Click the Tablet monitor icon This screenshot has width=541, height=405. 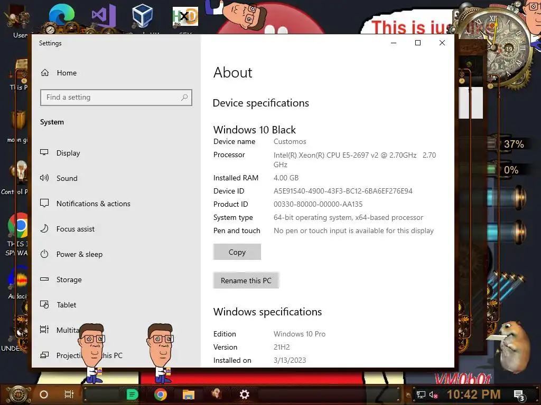[x=44, y=304]
